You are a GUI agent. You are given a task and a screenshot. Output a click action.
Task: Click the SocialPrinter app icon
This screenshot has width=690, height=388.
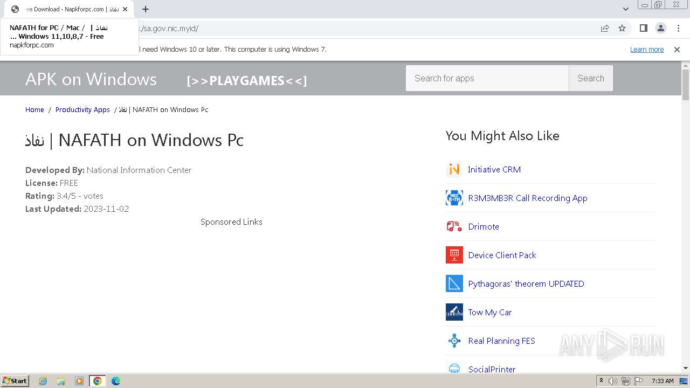click(x=454, y=368)
